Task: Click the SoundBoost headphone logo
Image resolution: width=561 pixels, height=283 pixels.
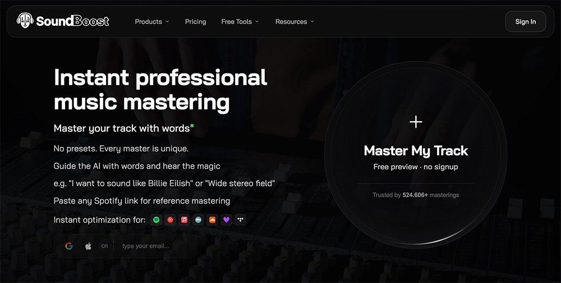Action: 25,21
